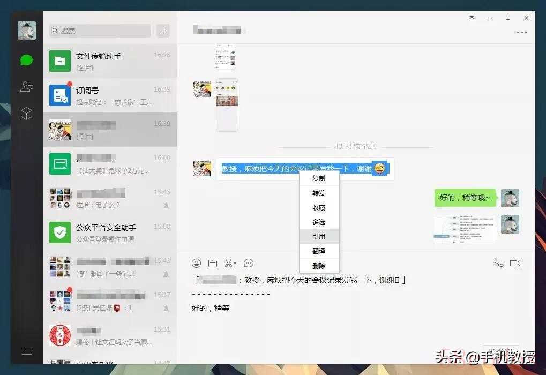Open the emoji picker in chat toolbar
The image size is (546, 375).
[x=197, y=263]
